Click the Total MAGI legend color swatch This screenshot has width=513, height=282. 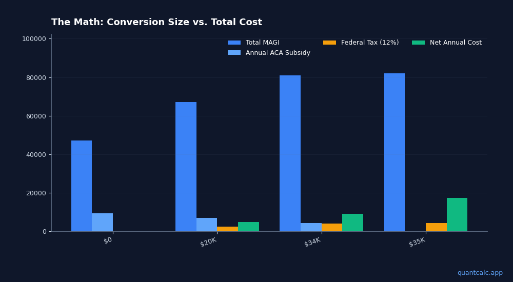tap(234, 43)
